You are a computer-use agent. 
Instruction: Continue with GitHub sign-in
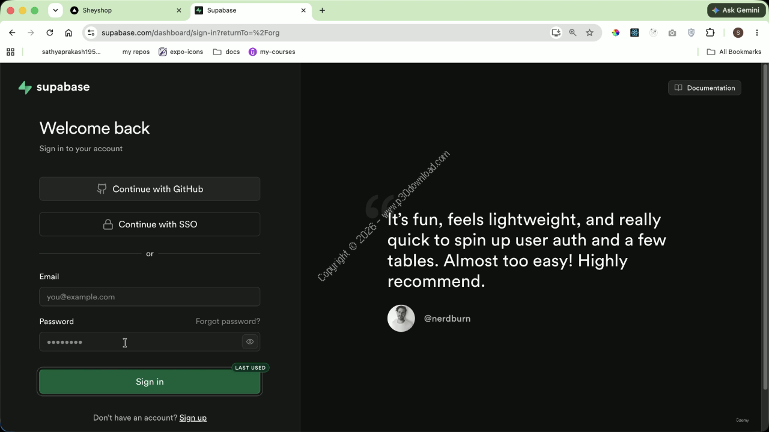pos(150,189)
